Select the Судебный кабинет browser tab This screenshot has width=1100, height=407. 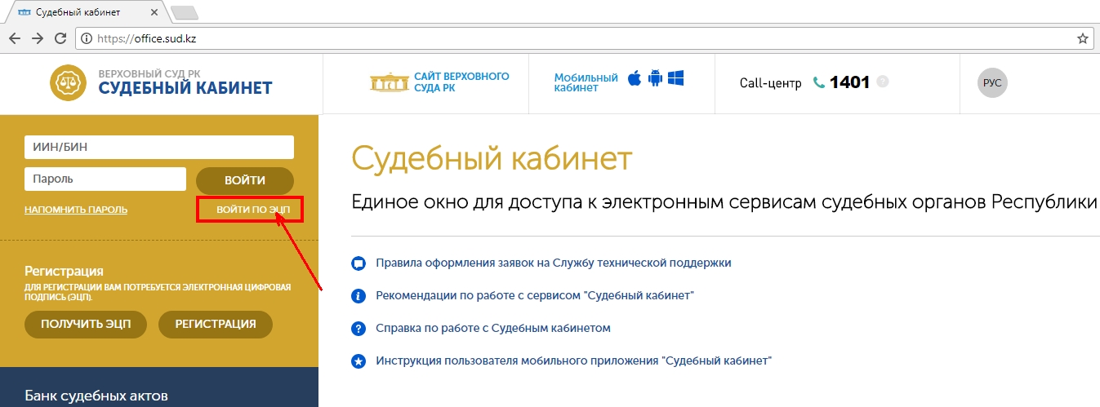[88, 12]
